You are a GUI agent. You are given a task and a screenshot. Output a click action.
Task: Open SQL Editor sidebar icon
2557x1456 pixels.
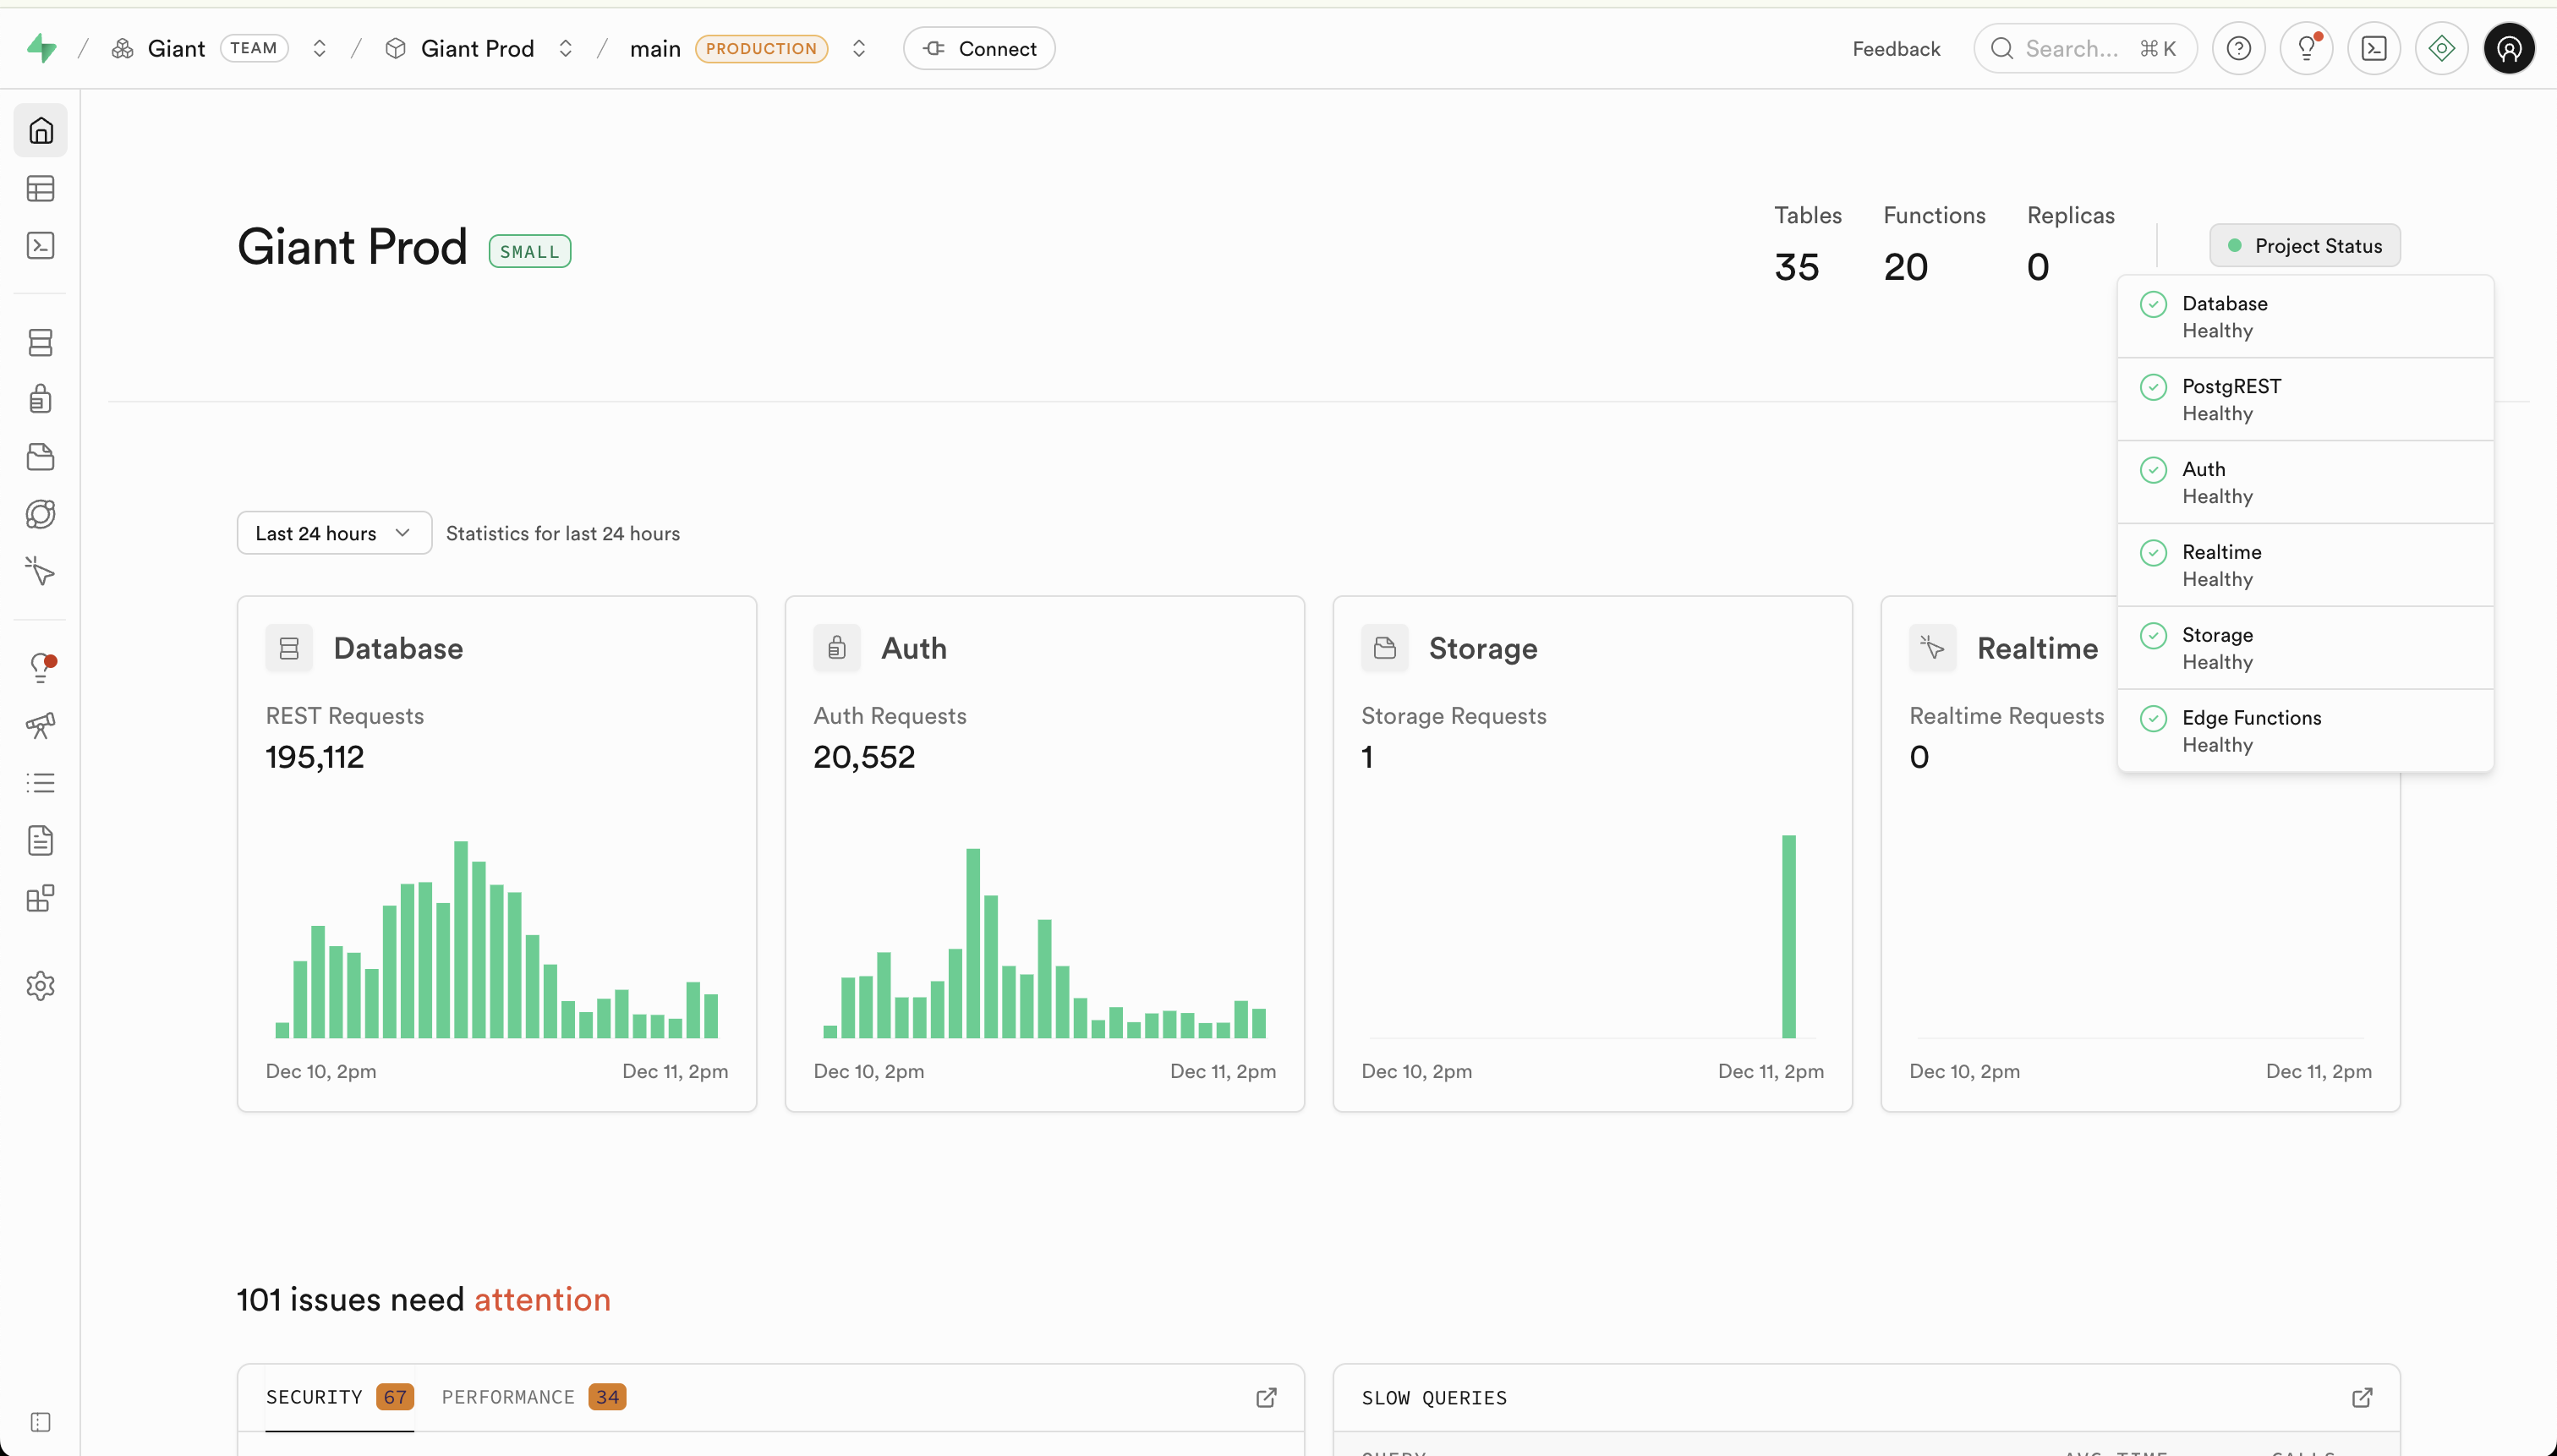[x=40, y=245]
